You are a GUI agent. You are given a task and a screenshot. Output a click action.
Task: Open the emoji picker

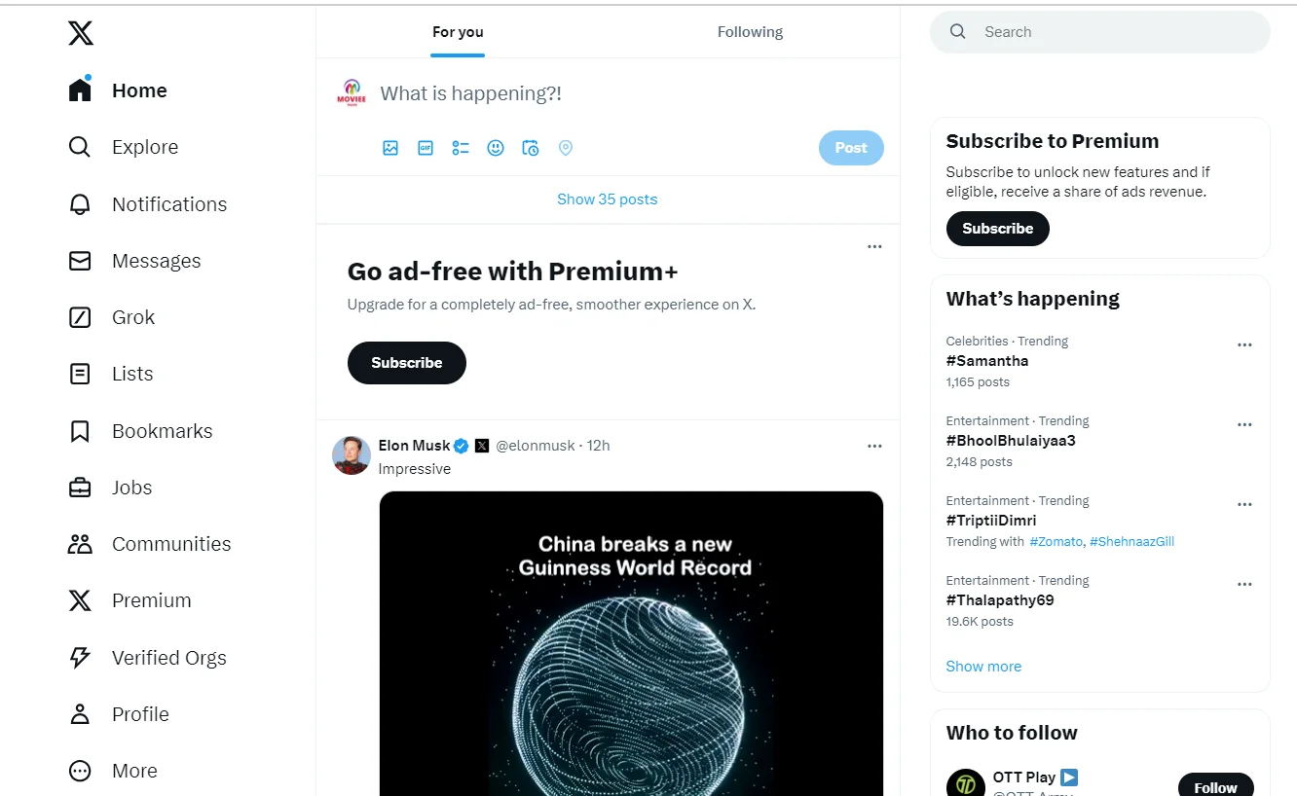coord(496,148)
